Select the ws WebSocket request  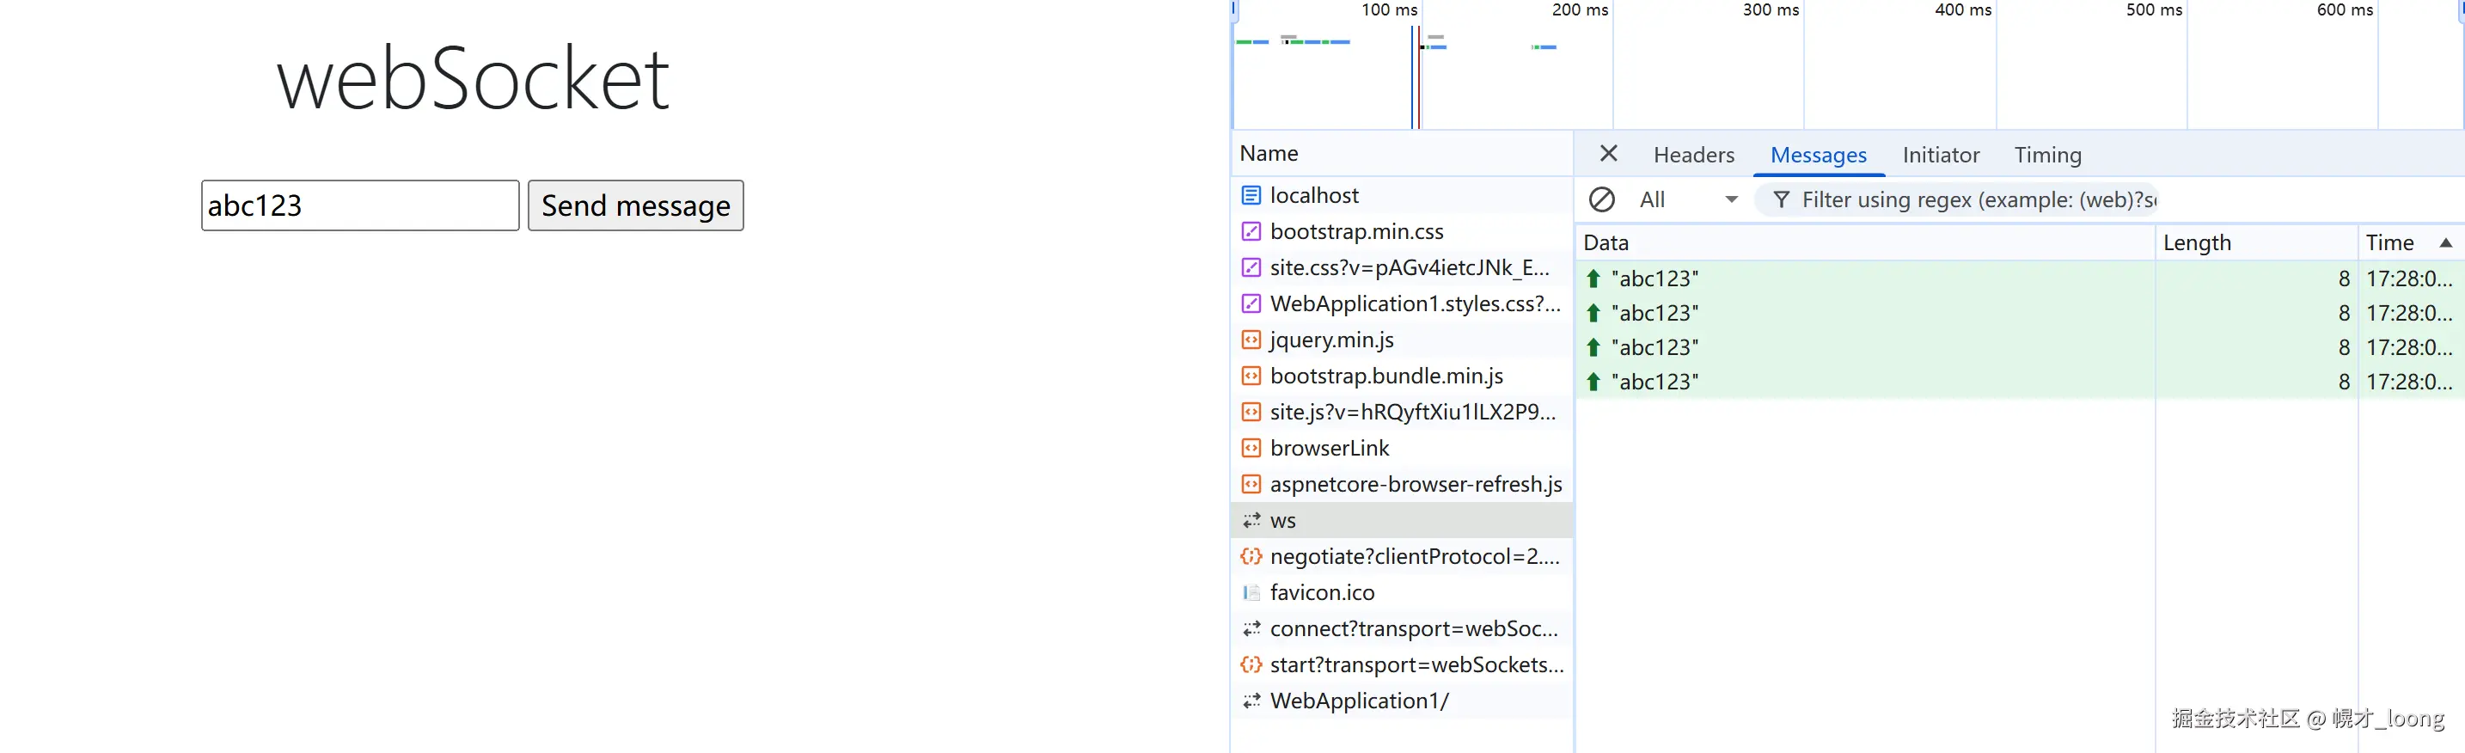tap(1401, 521)
